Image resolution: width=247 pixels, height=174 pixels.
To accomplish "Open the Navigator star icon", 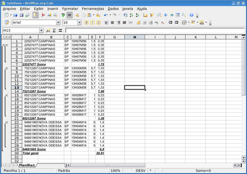I will point(165,15).
